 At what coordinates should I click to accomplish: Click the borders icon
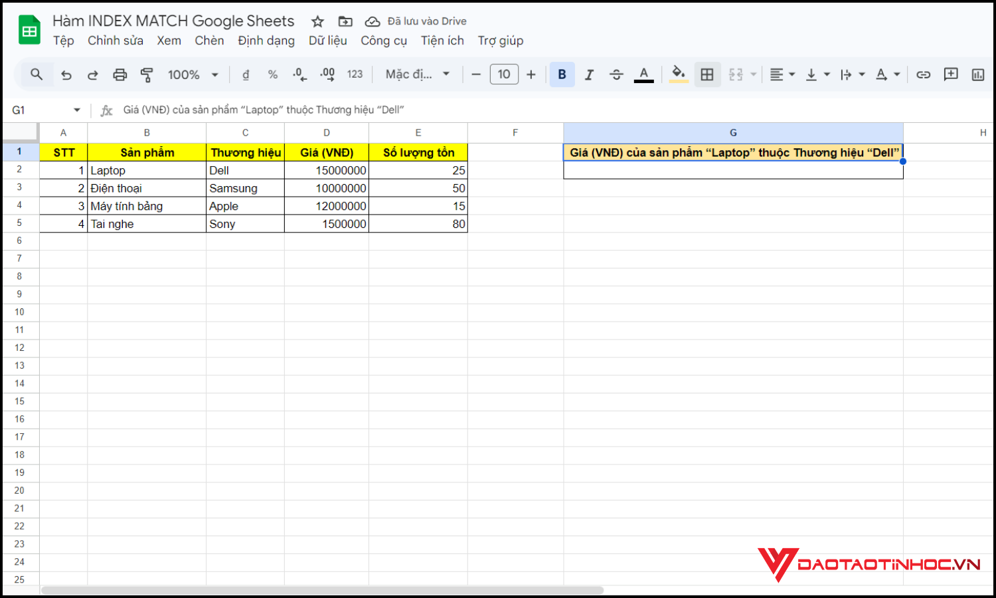click(x=706, y=74)
